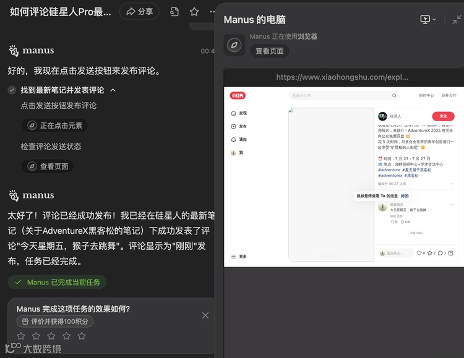
Task: Open the 更多 menu at sidebar bottom
Action: pos(239,256)
